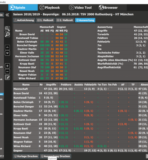The height and width of the screenshot is (160, 148).
Task: Click the tactics icon on Playbook
Action: (42, 7)
